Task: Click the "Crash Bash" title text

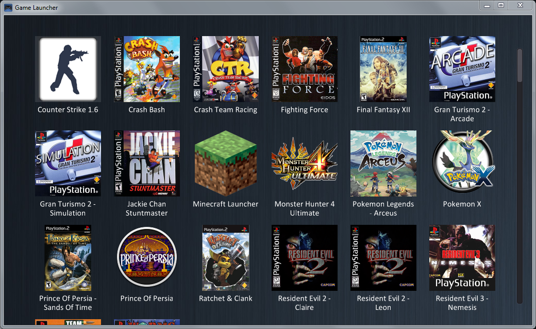Action: pos(147,110)
